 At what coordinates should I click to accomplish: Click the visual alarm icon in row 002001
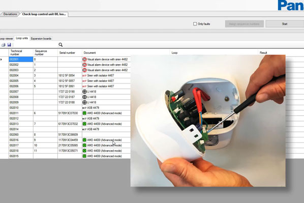[84, 60]
